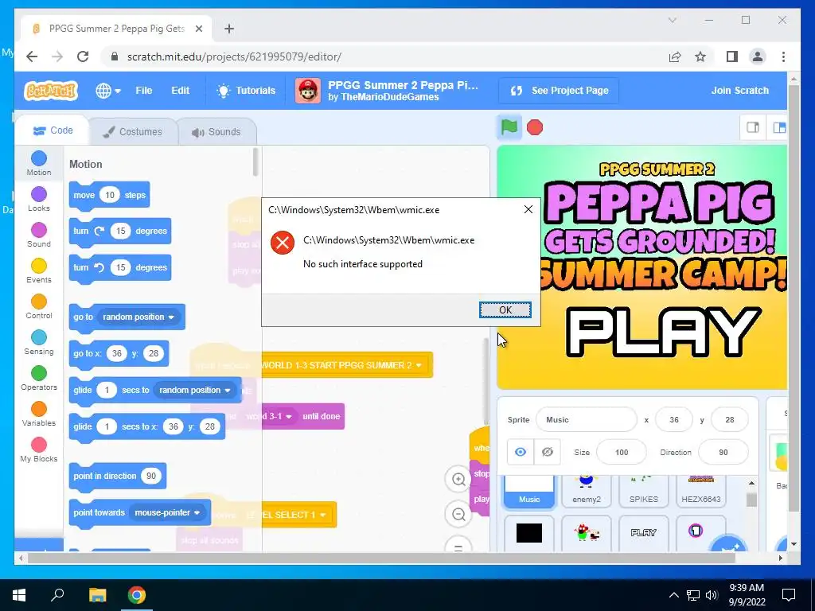
Task: Open Windows Start menu
Action: 19,595
